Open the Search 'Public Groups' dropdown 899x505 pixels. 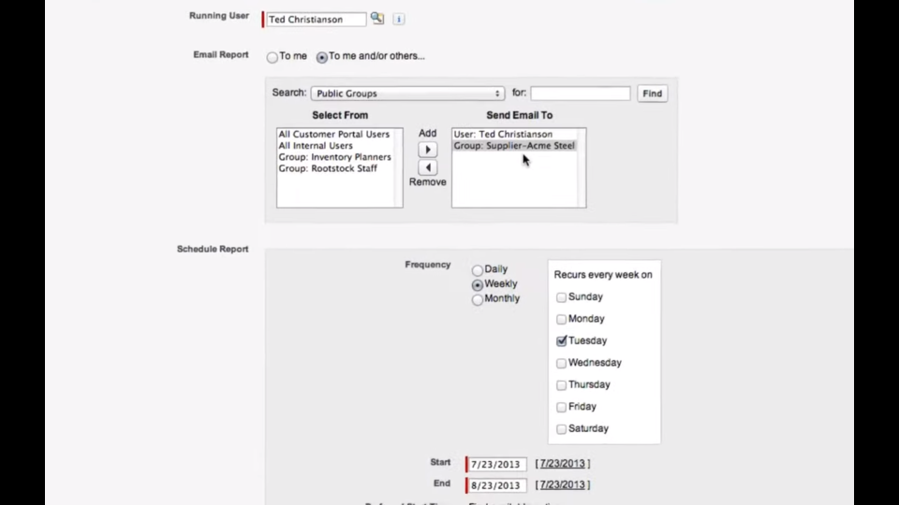[x=407, y=94]
